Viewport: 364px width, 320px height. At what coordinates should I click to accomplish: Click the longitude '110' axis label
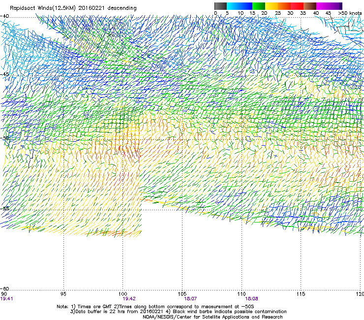click(242, 294)
